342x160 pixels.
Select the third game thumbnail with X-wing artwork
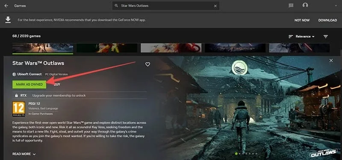(171, 48)
